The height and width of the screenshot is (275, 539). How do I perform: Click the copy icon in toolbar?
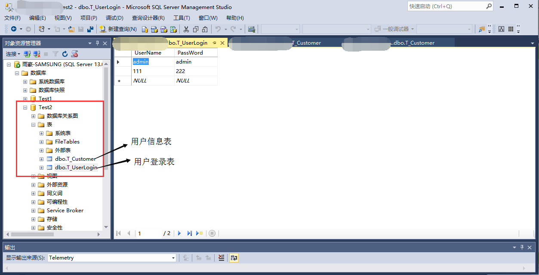[x=196, y=29]
